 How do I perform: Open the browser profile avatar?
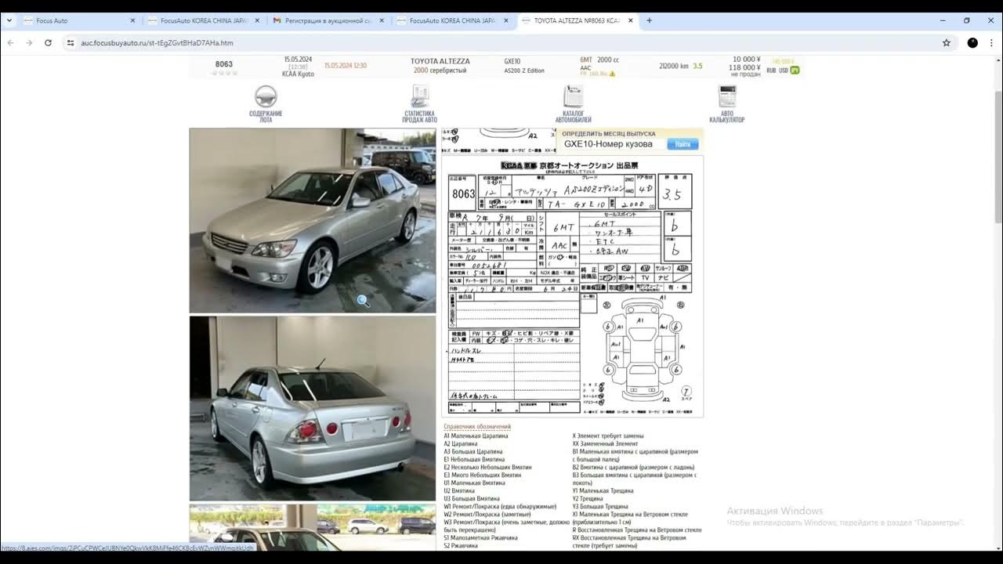point(972,43)
